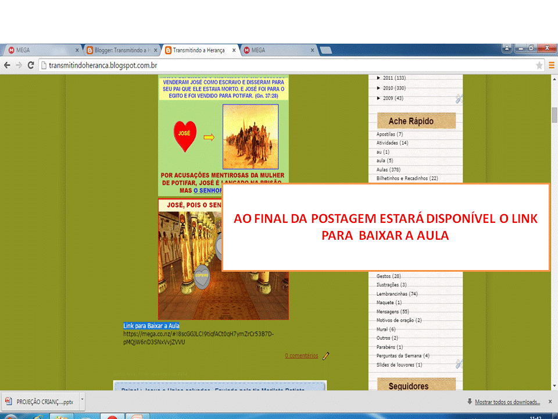
Task: Open the downloaded PROJEÇÃO CRIANÇ....pptx file
Action: tap(40, 402)
